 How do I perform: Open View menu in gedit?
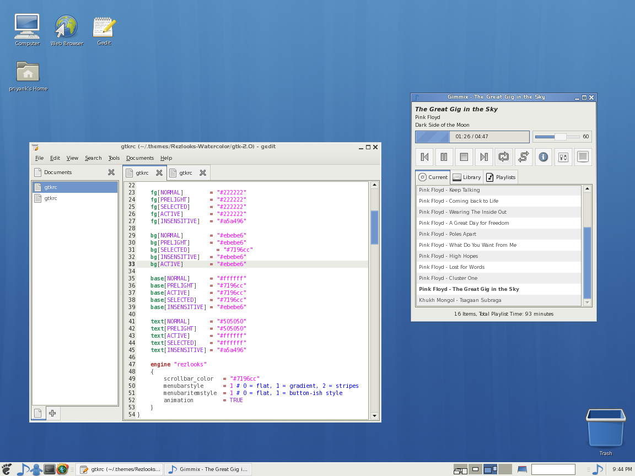tap(72, 158)
